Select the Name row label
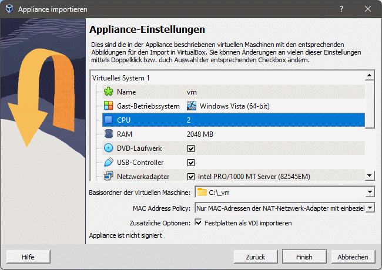The height and width of the screenshot is (270, 382). [x=126, y=92]
